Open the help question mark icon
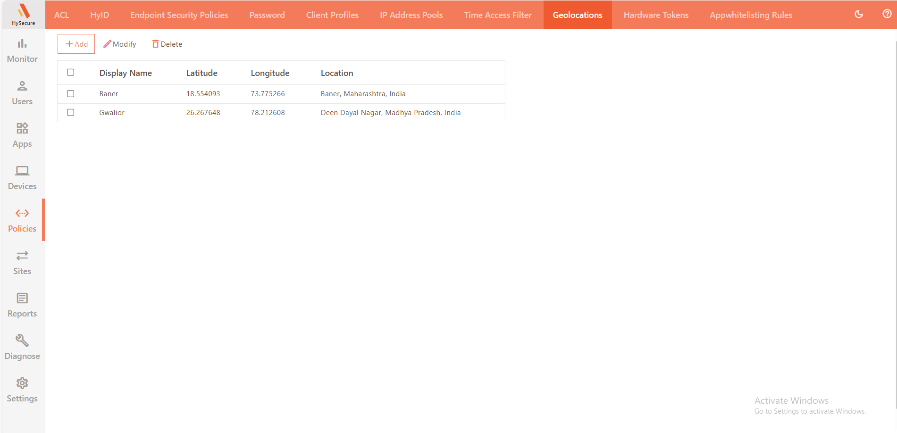 887,14
